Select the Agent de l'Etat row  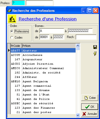click(x=43, y=94)
